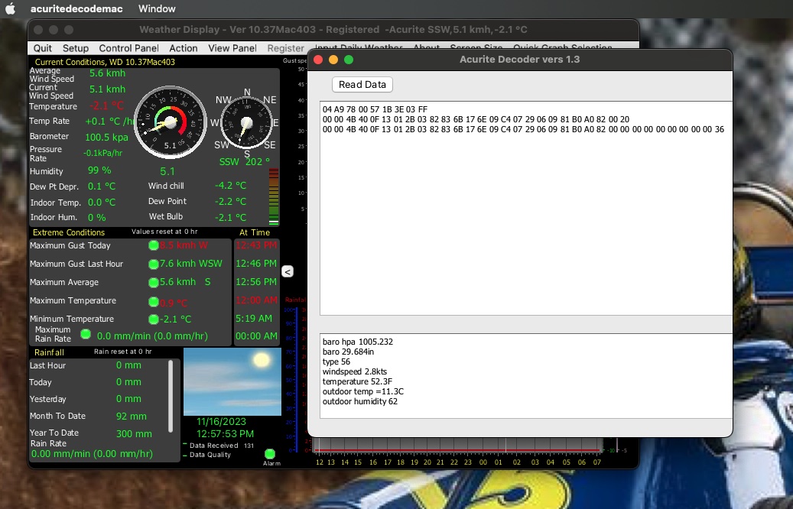Click the collapse arrow '<' button
The image size is (793, 509).
[288, 271]
